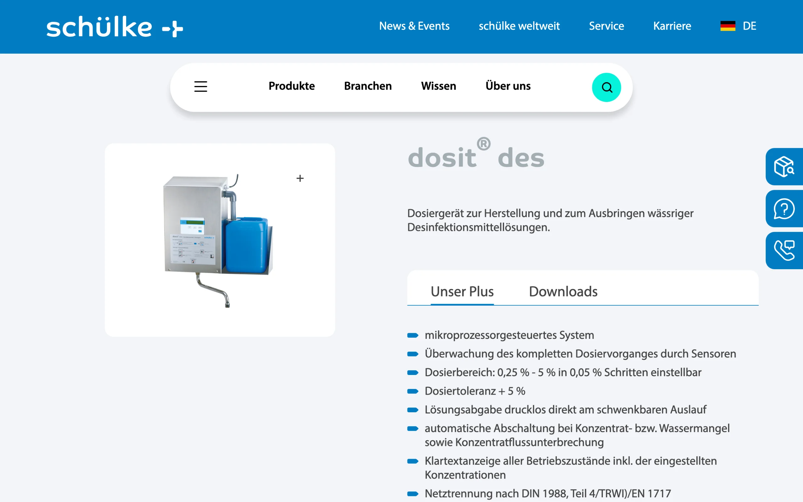Click the schülke logo
803x502 pixels.
(x=114, y=27)
